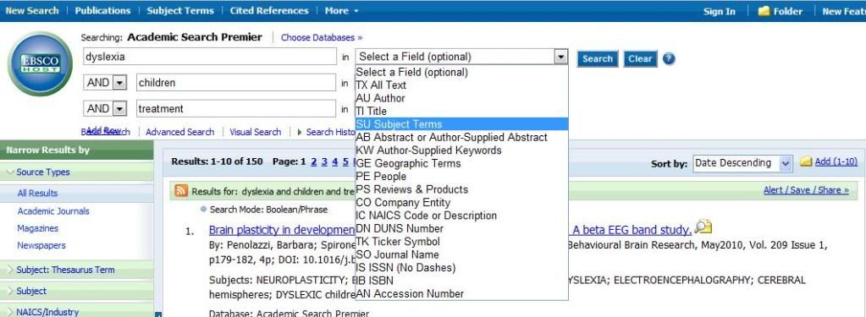Click Sign In link
The height and width of the screenshot is (317, 866).
point(719,11)
